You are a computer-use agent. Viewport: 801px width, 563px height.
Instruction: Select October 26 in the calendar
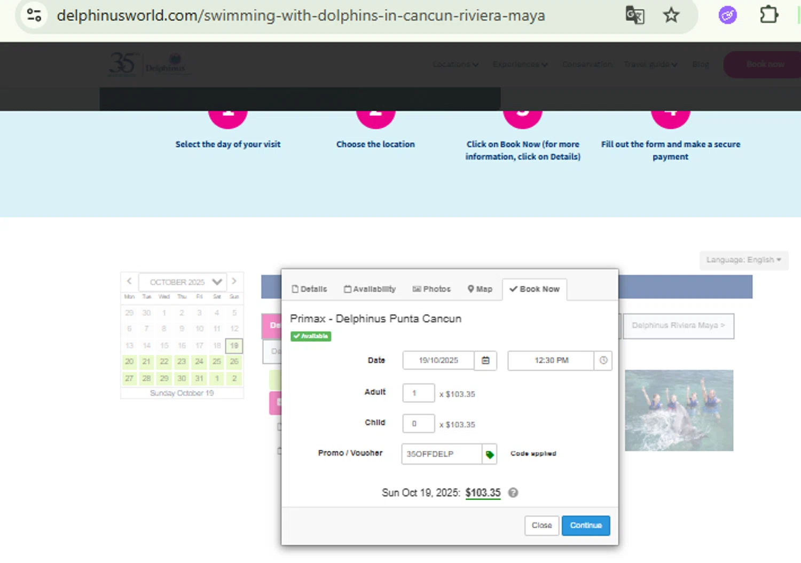coord(234,362)
